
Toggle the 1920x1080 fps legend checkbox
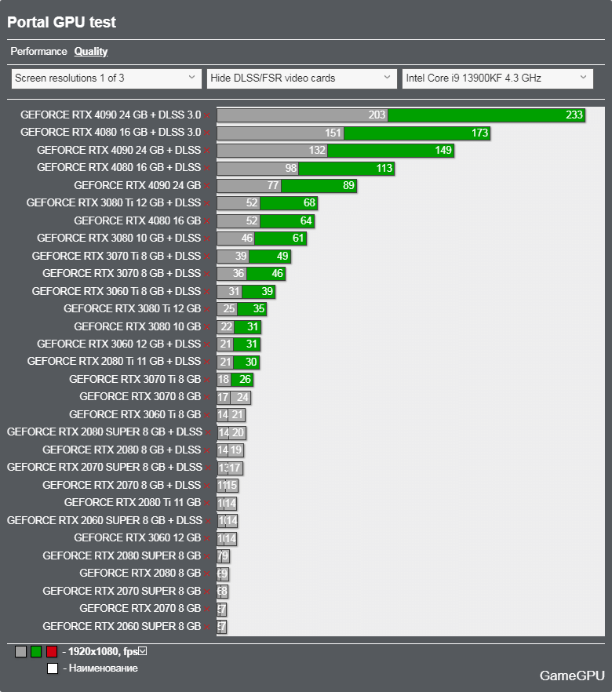pyautogui.click(x=143, y=651)
